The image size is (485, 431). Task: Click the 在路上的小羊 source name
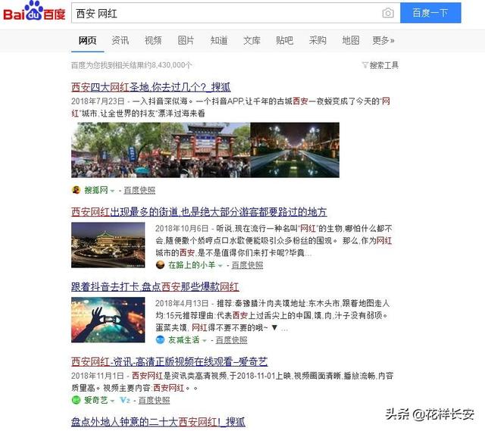click(192, 265)
